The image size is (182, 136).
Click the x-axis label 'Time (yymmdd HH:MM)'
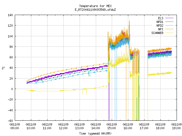(95, 133)
